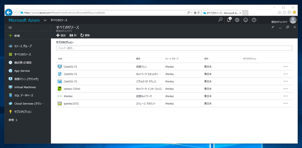The width and height of the screenshot is (302, 148).
Task: Sort by the リソース グループ column header
Action: coord(172,59)
